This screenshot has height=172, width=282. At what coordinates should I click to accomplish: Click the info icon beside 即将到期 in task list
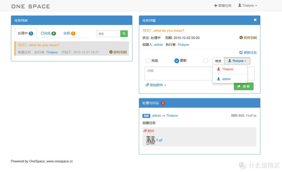(x=111, y=52)
